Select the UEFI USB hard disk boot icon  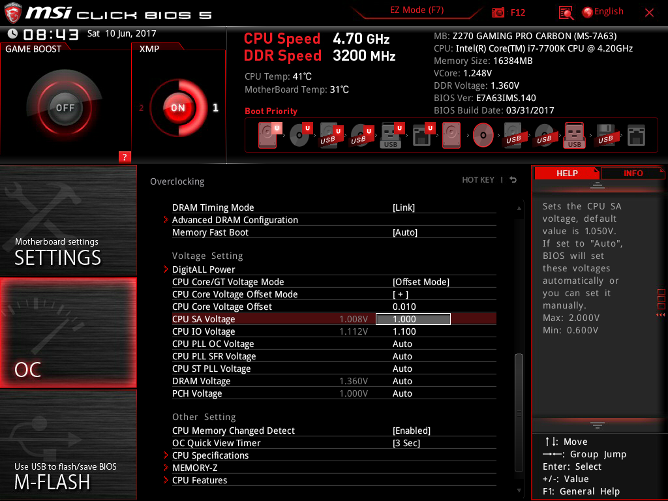click(x=331, y=135)
